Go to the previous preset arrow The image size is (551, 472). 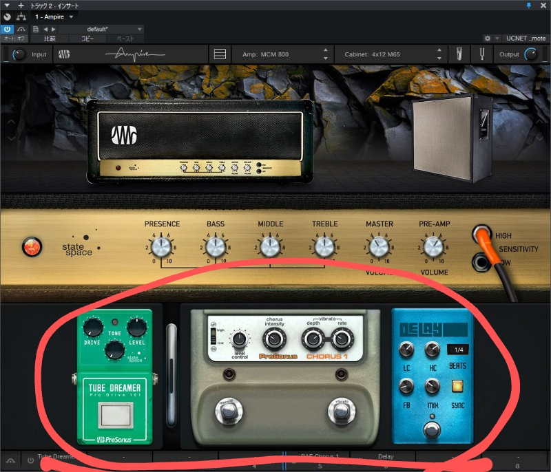coord(45,29)
